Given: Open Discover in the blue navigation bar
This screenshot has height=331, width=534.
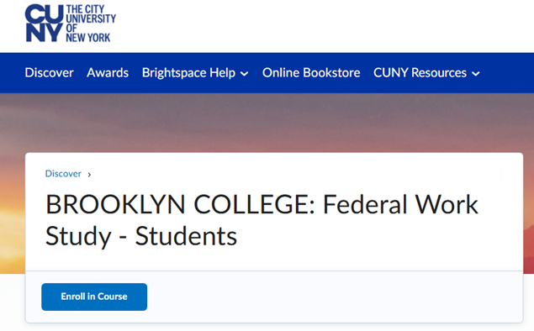Looking at the screenshot, I should click(49, 73).
